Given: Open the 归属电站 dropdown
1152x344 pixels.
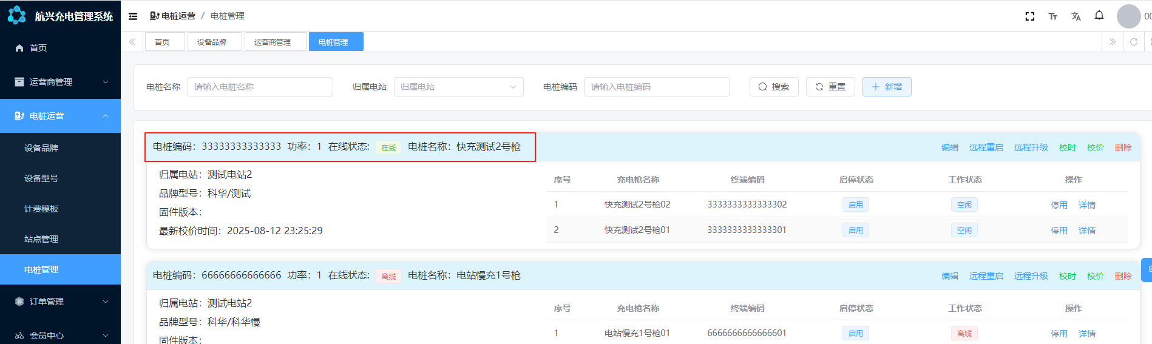Looking at the screenshot, I should point(458,87).
